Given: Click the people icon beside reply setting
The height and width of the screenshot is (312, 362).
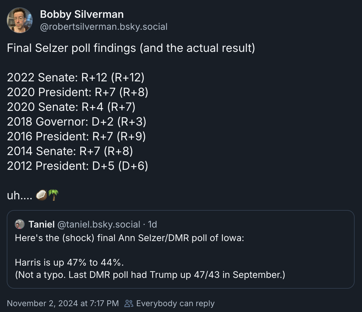Looking at the screenshot, I should click(129, 303).
